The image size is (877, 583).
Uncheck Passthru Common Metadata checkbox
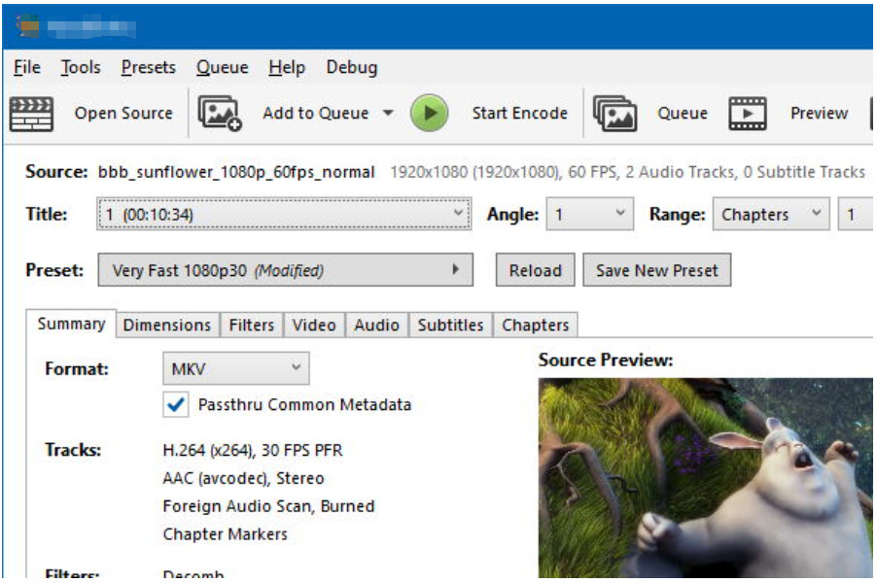[x=176, y=404]
